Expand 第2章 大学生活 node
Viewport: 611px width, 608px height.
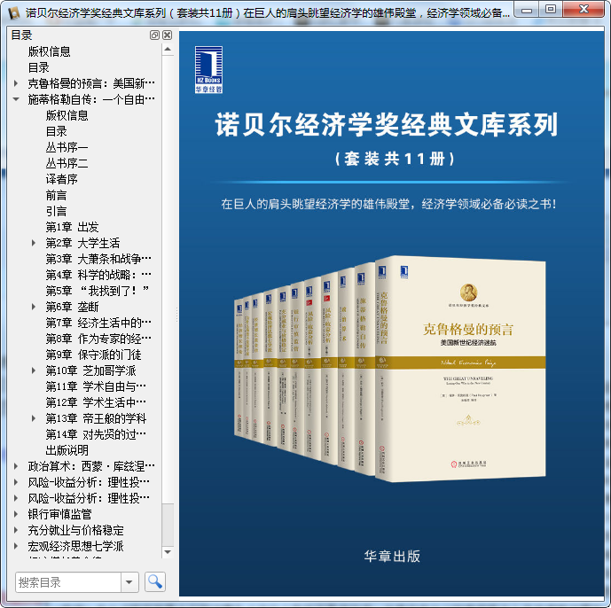tap(34, 243)
